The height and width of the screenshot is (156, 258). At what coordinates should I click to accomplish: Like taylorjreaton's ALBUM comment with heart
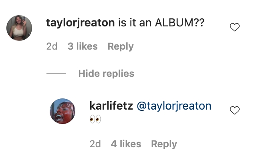pyautogui.click(x=235, y=27)
